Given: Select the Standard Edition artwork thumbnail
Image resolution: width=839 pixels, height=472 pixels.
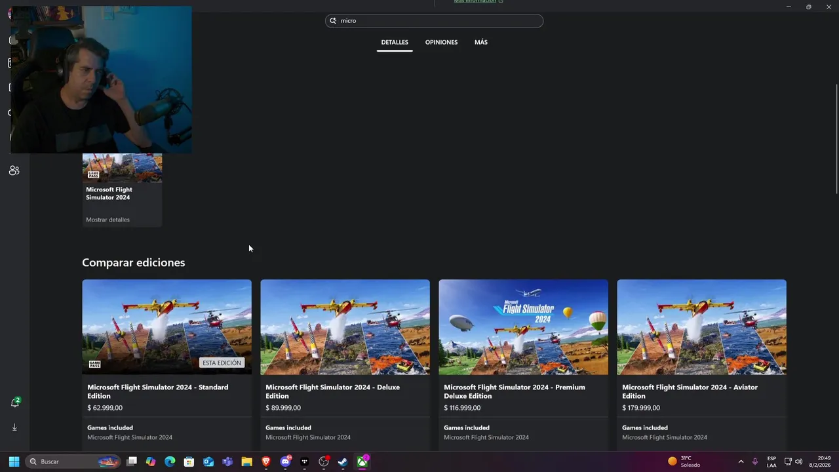Looking at the screenshot, I should pyautogui.click(x=166, y=327).
